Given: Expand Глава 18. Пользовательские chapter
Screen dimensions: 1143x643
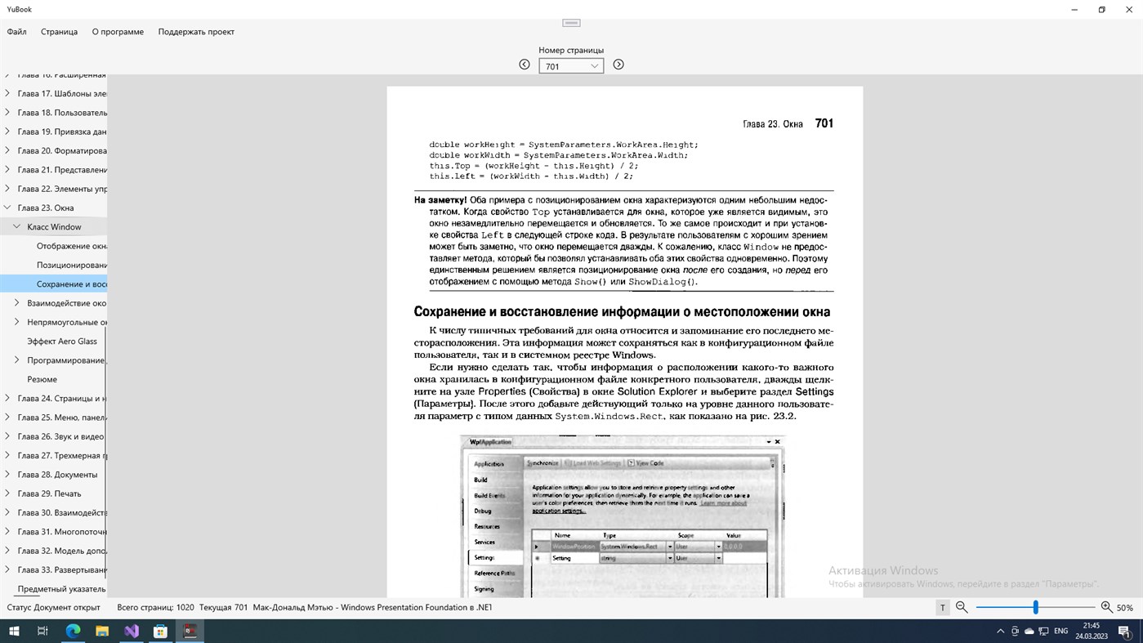Looking at the screenshot, I should pos(7,112).
